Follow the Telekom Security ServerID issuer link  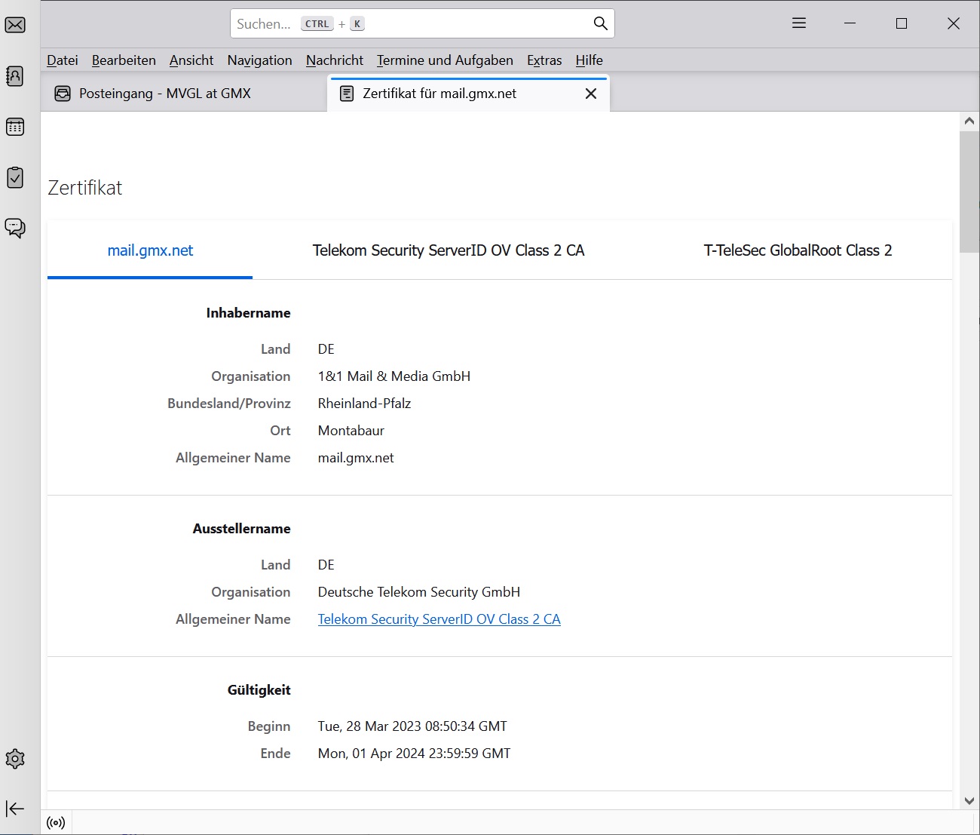click(439, 619)
